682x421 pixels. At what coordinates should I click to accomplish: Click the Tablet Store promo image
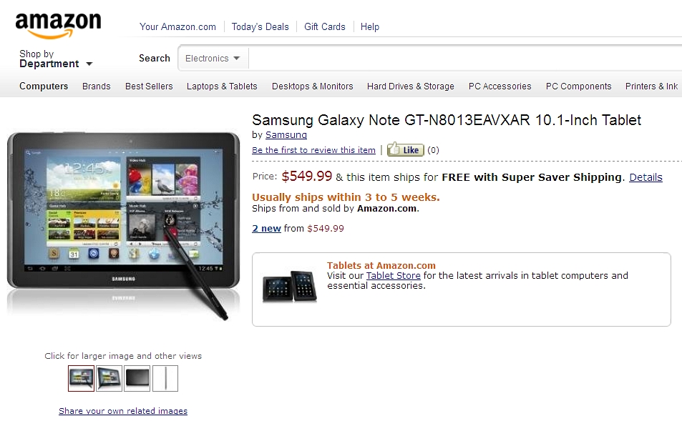[290, 287]
